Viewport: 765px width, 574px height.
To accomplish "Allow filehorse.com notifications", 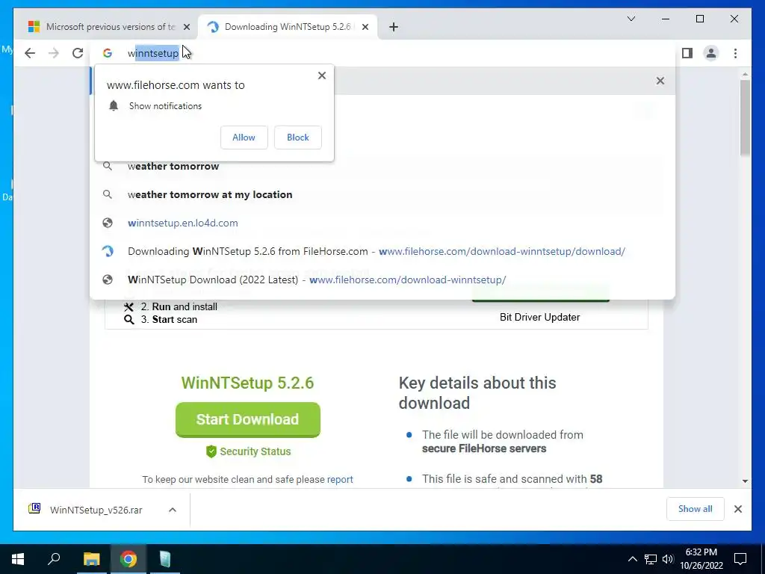I will coord(244,138).
